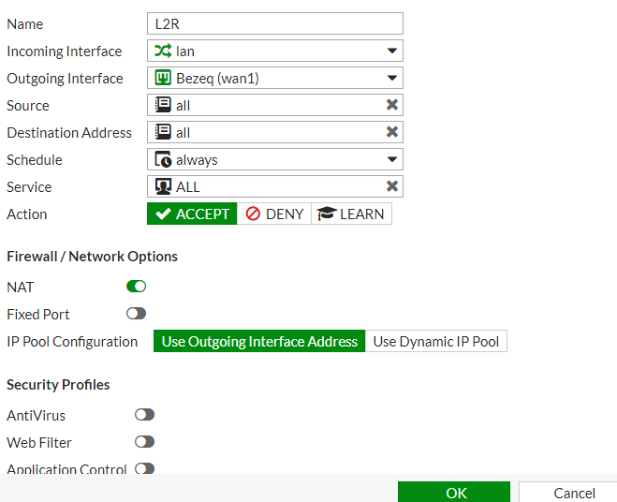Click the Name input field
Viewport: 617px width, 502px height.
pos(274,24)
